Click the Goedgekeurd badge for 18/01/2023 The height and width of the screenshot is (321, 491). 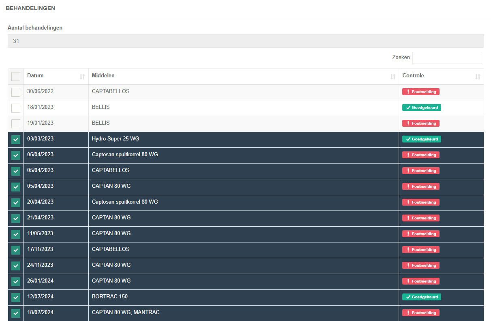click(421, 108)
